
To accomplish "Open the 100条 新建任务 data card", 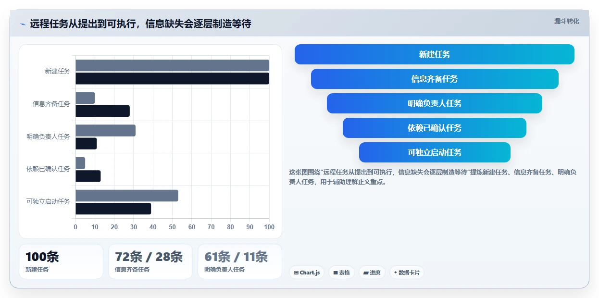I will [x=61, y=261].
